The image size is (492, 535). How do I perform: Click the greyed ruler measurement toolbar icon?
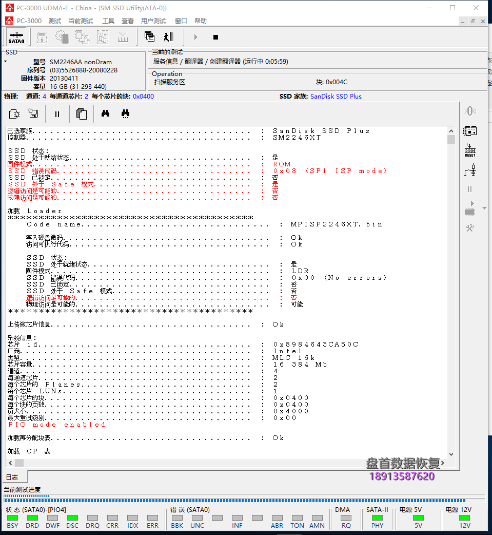pos(123,37)
